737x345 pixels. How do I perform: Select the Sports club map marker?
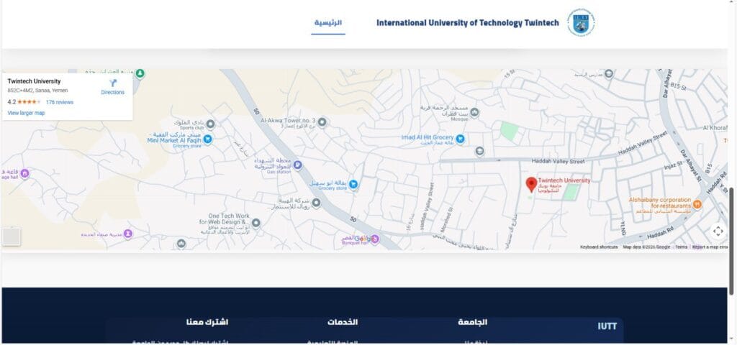click(x=211, y=124)
